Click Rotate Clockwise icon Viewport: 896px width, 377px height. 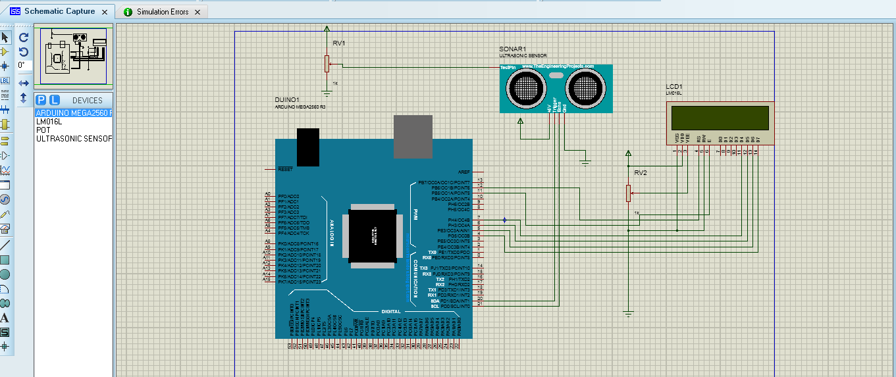24,38
